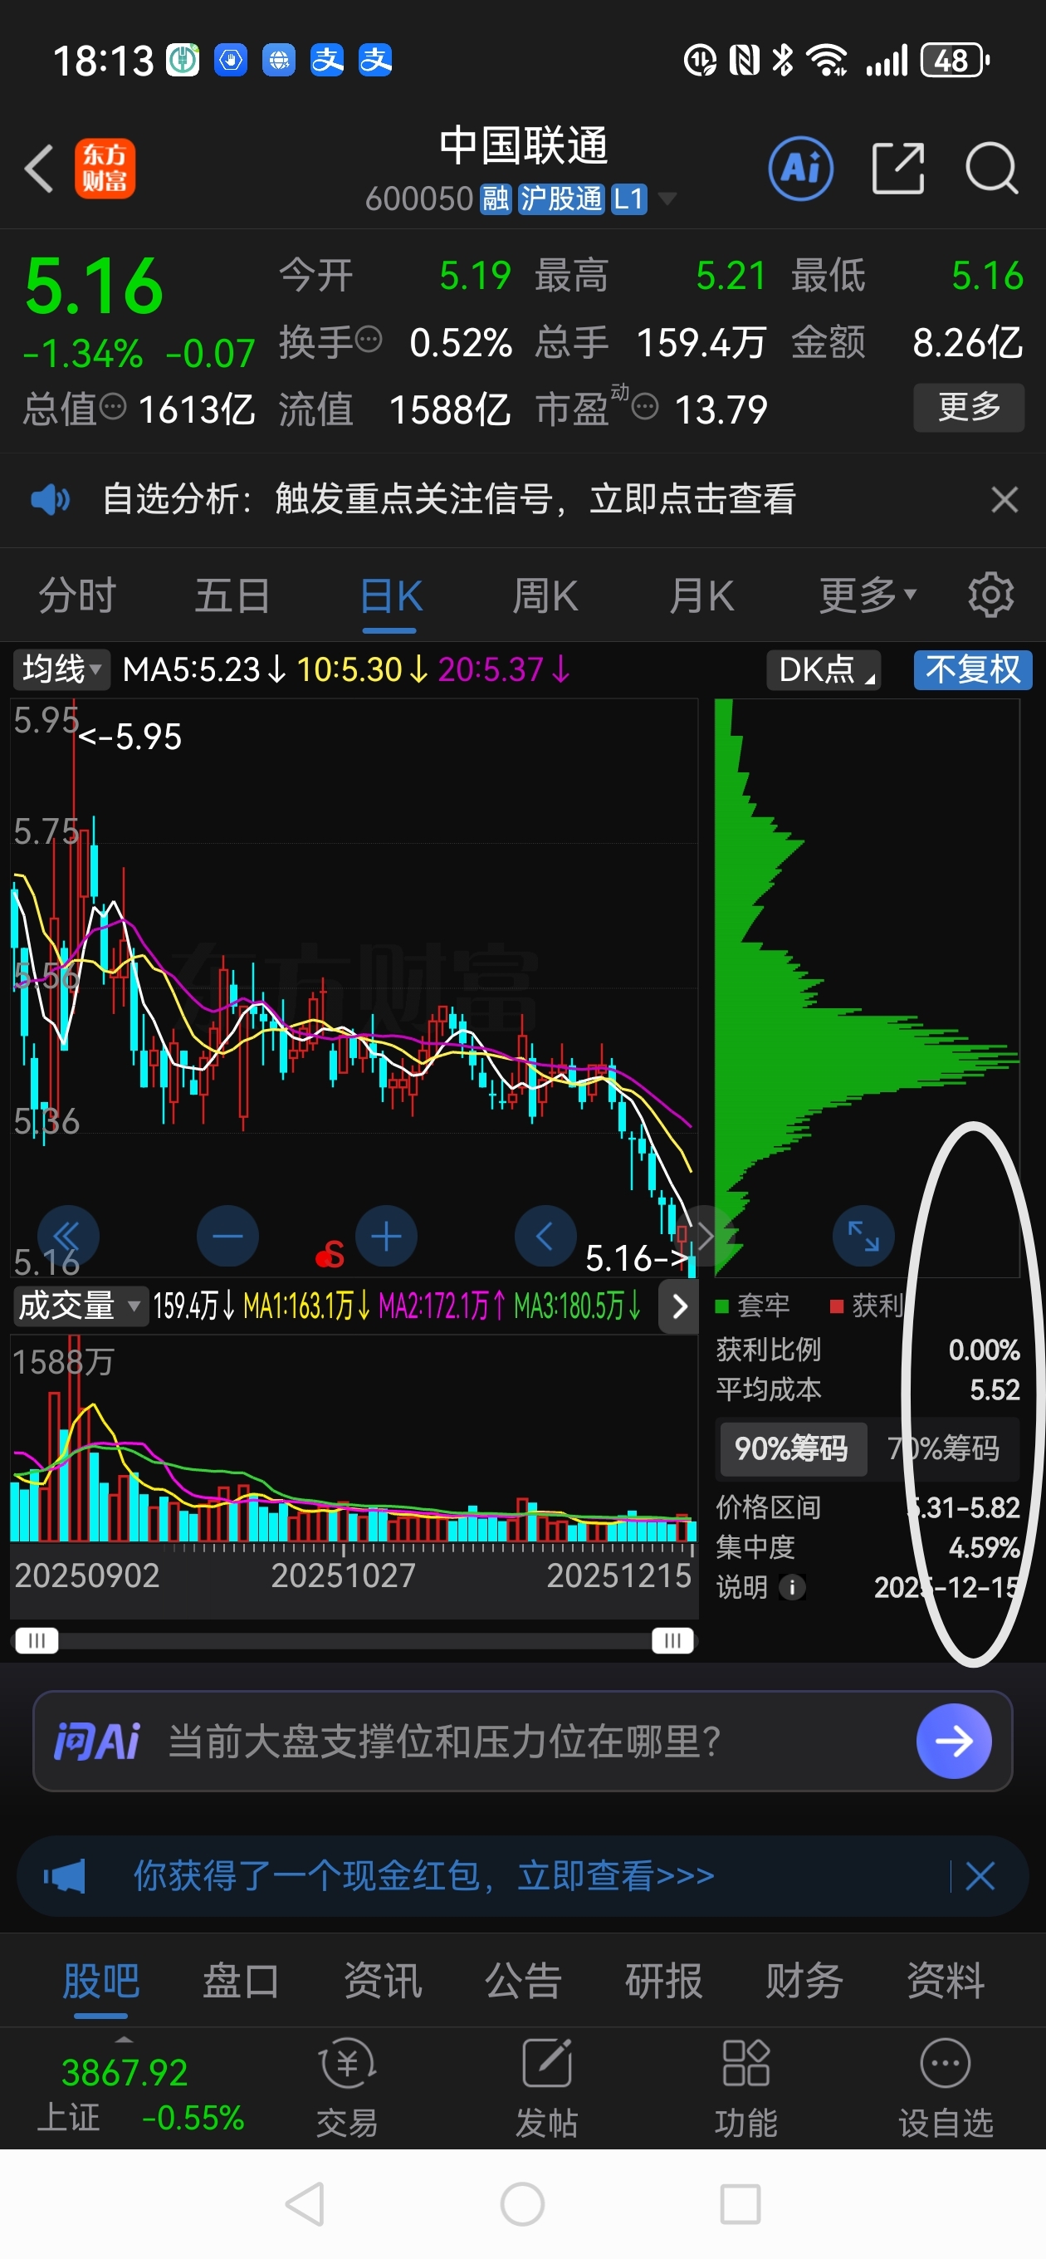1046x2259 pixels.
Task: Move chart right with arrow button
Action: tap(705, 1237)
